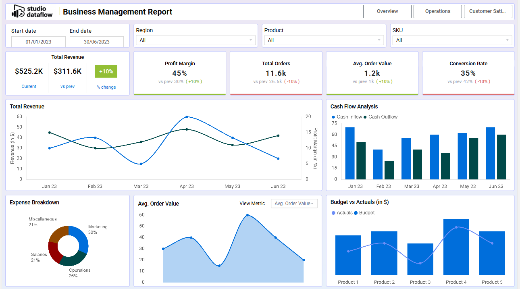
Task: Click the green +10% change badge
Action: coord(106,71)
